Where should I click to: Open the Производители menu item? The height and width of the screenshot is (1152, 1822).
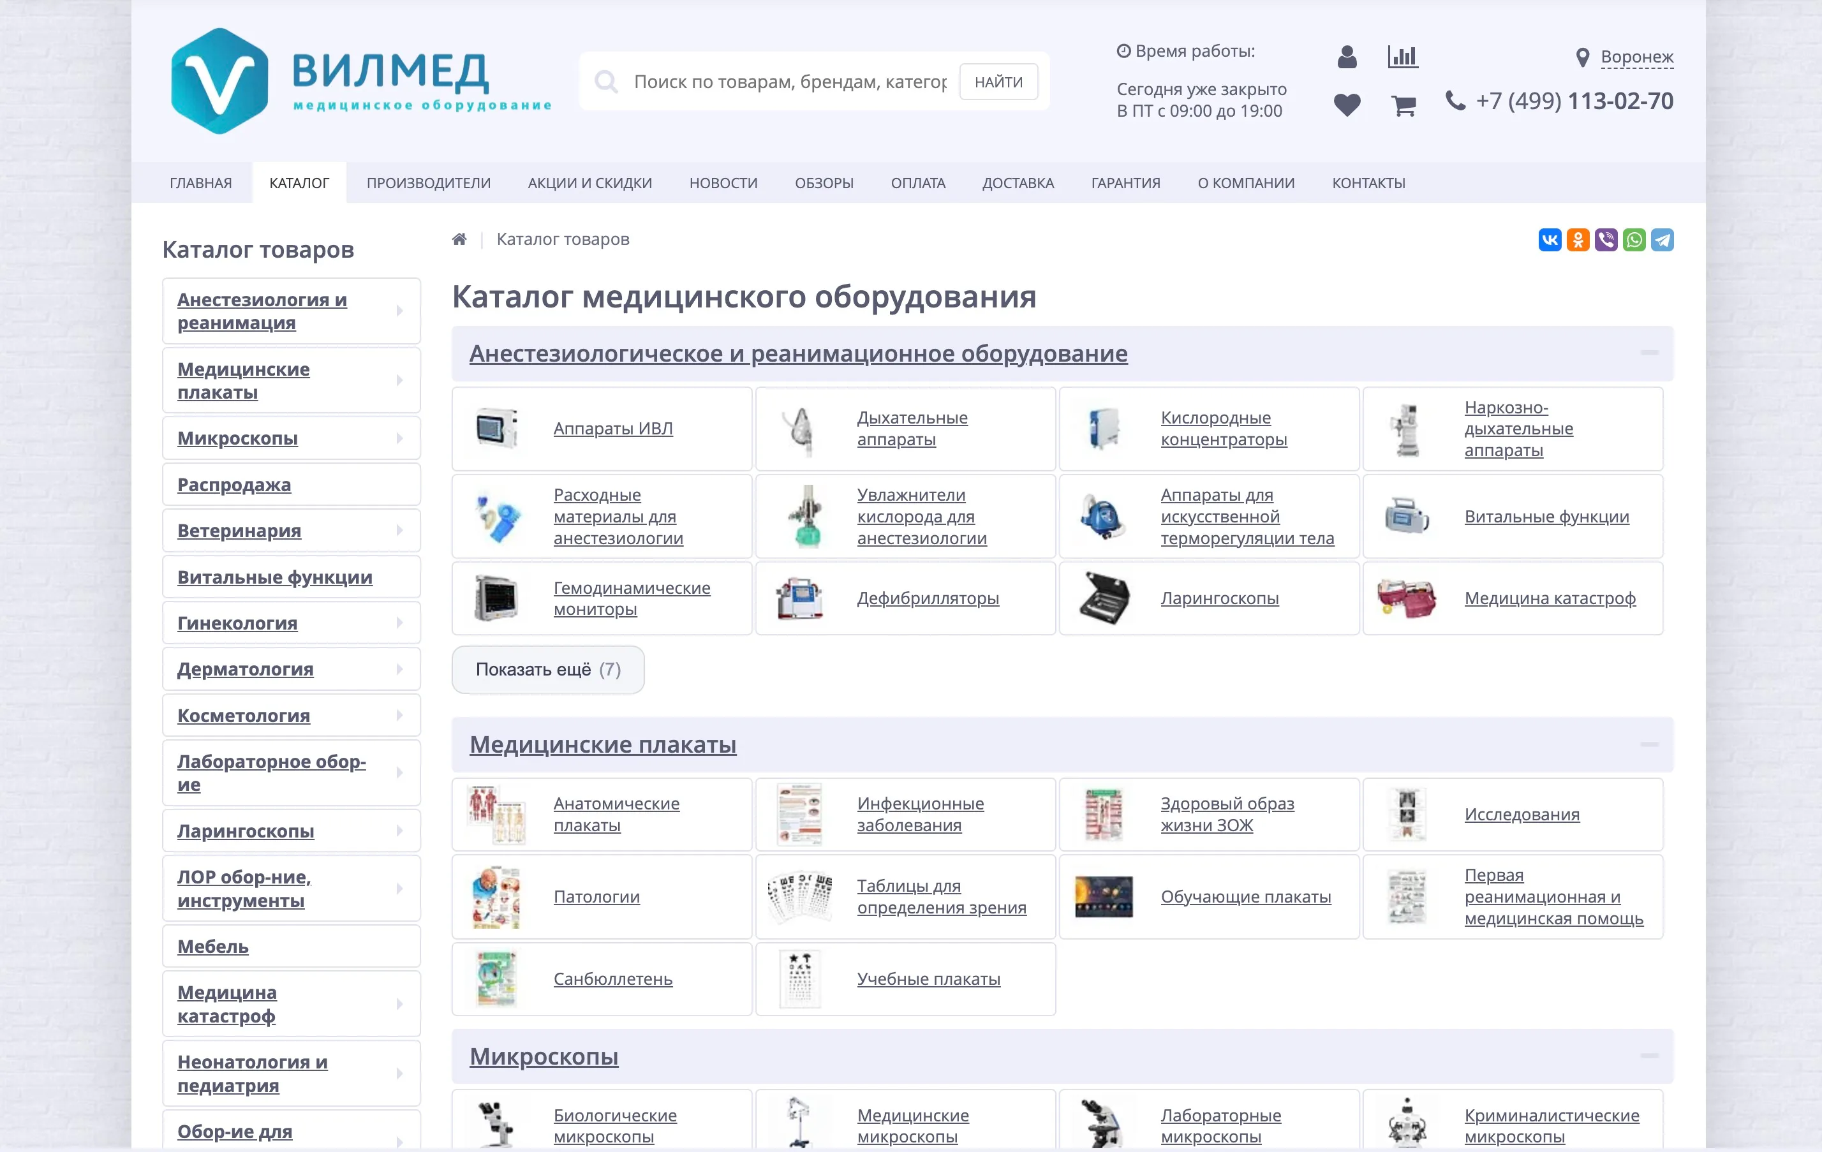[428, 182]
